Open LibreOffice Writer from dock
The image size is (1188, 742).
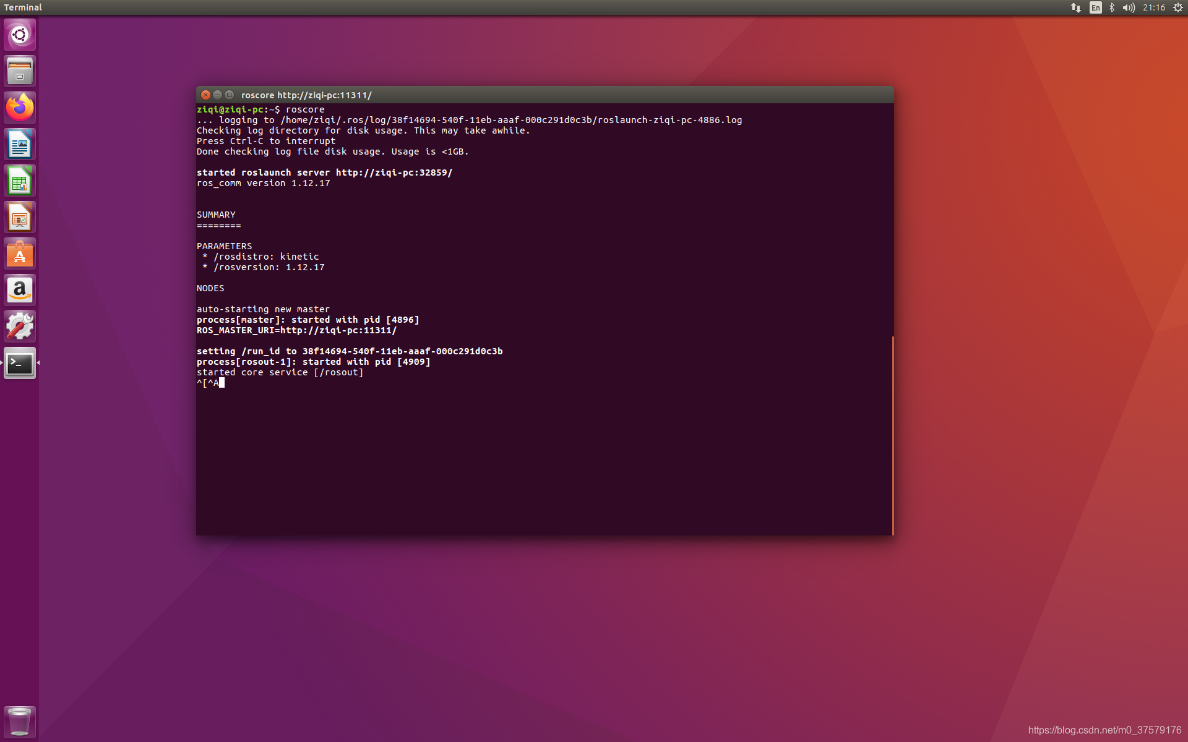click(20, 145)
